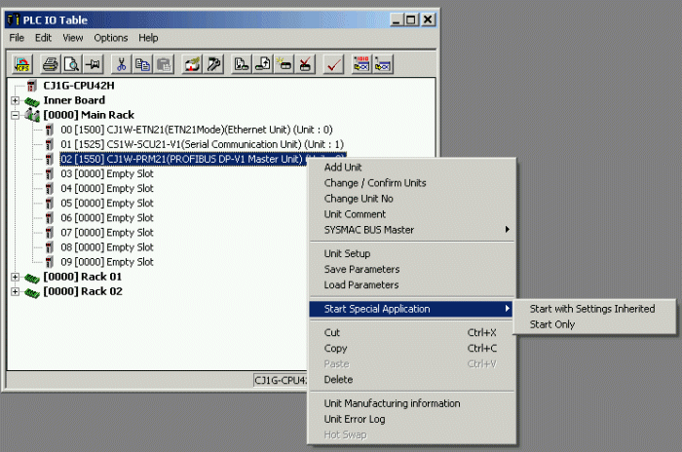Choose Save Parameters
The image size is (682, 452).
(411, 269)
